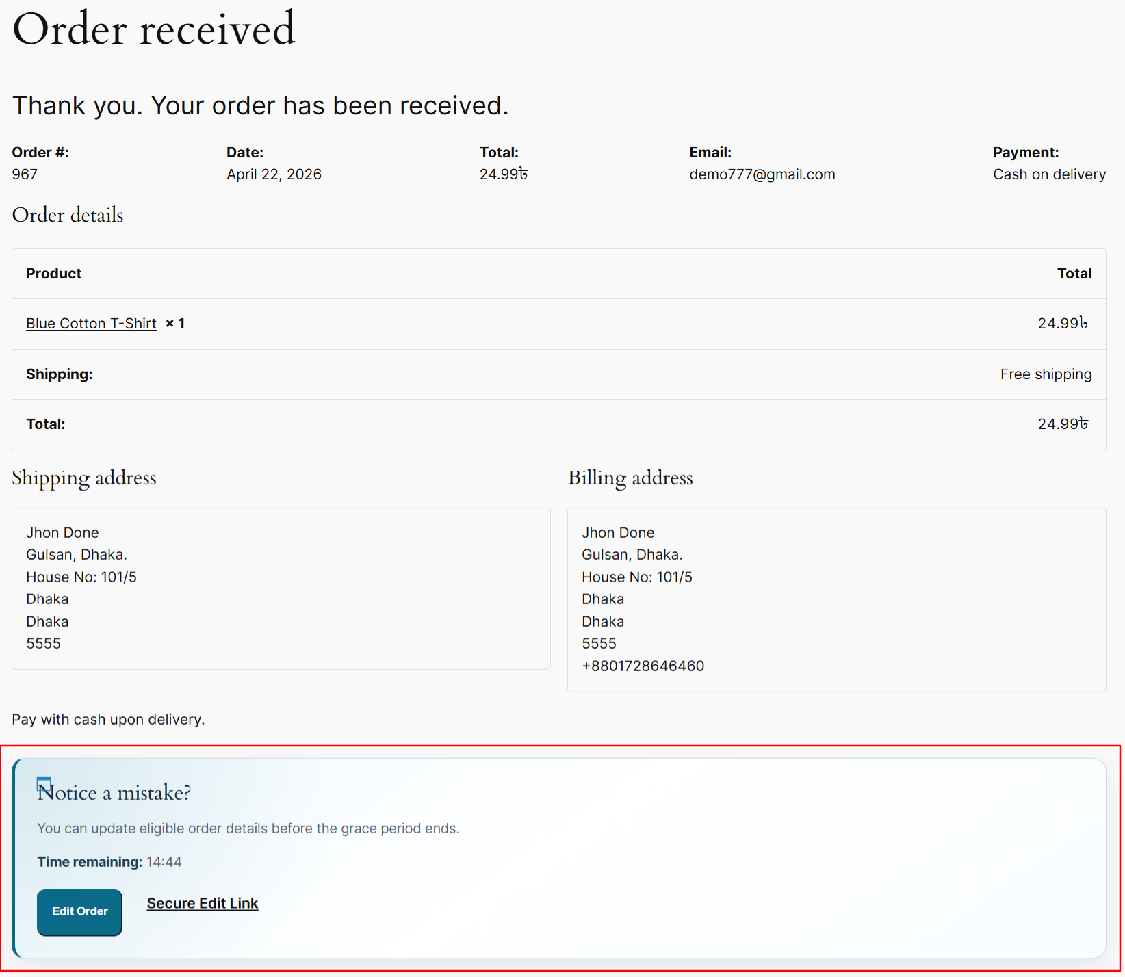The width and height of the screenshot is (1125, 977).
Task: Select the shipping address name Jhon Done
Action: click(62, 532)
